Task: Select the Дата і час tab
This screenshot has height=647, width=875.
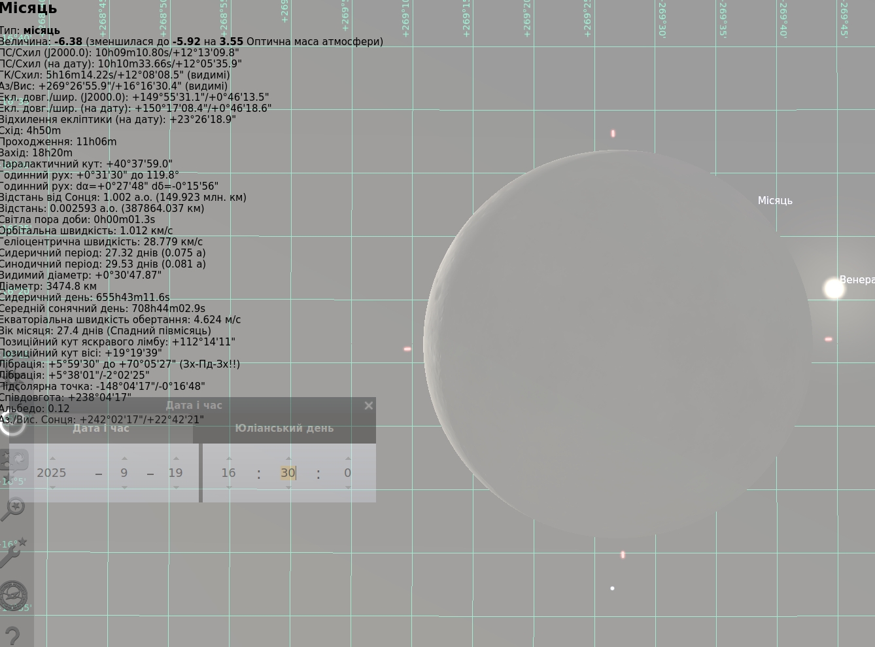Action: [101, 428]
